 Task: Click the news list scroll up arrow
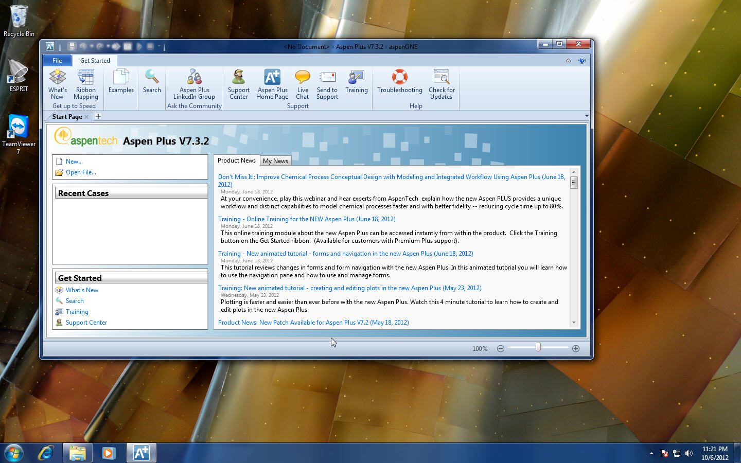(x=574, y=172)
